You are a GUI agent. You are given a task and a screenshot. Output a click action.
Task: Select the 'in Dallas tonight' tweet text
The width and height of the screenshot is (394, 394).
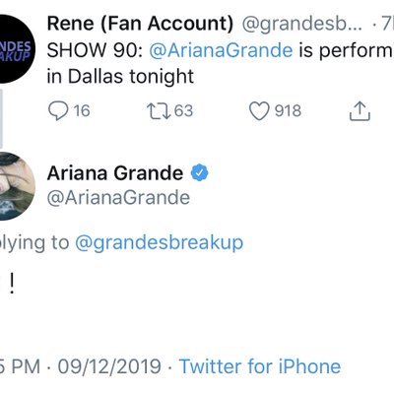click(x=120, y=77)
